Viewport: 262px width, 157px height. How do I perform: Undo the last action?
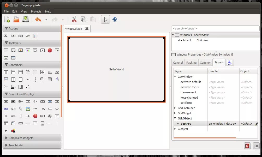38,20
